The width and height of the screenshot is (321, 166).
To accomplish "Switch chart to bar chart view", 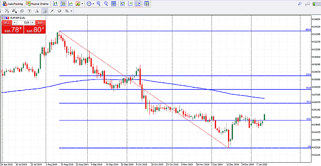I will click(55, 4).
